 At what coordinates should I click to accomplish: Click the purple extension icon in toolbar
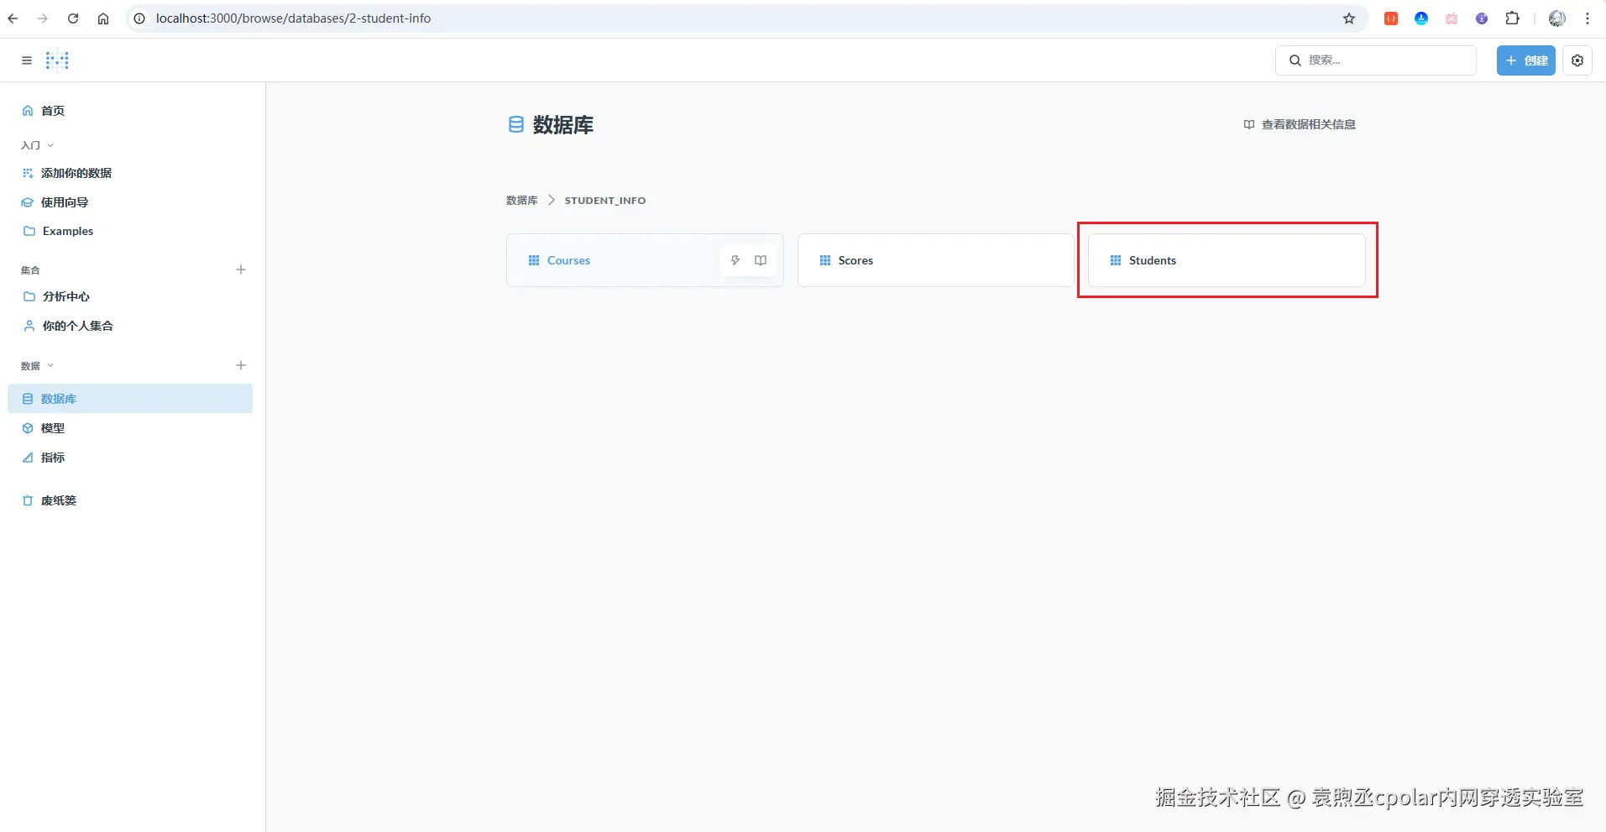point(1482,18)
